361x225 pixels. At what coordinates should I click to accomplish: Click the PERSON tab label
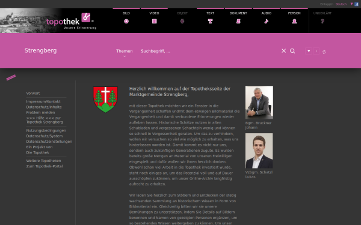tap(294, 13)
